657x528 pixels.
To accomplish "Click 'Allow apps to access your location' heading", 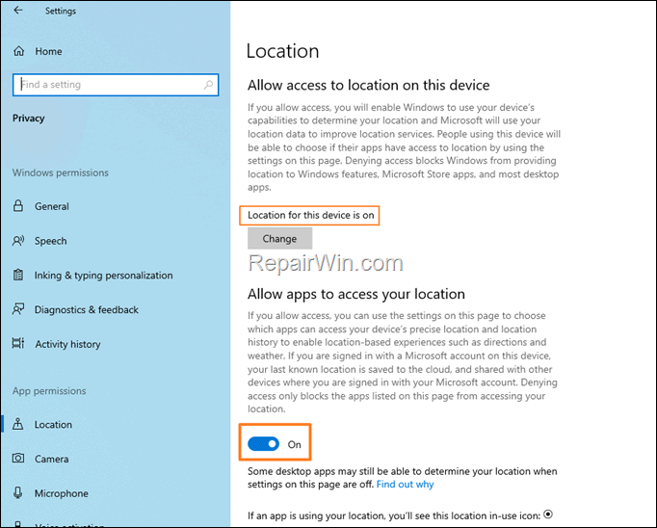I will coord(356,294).
